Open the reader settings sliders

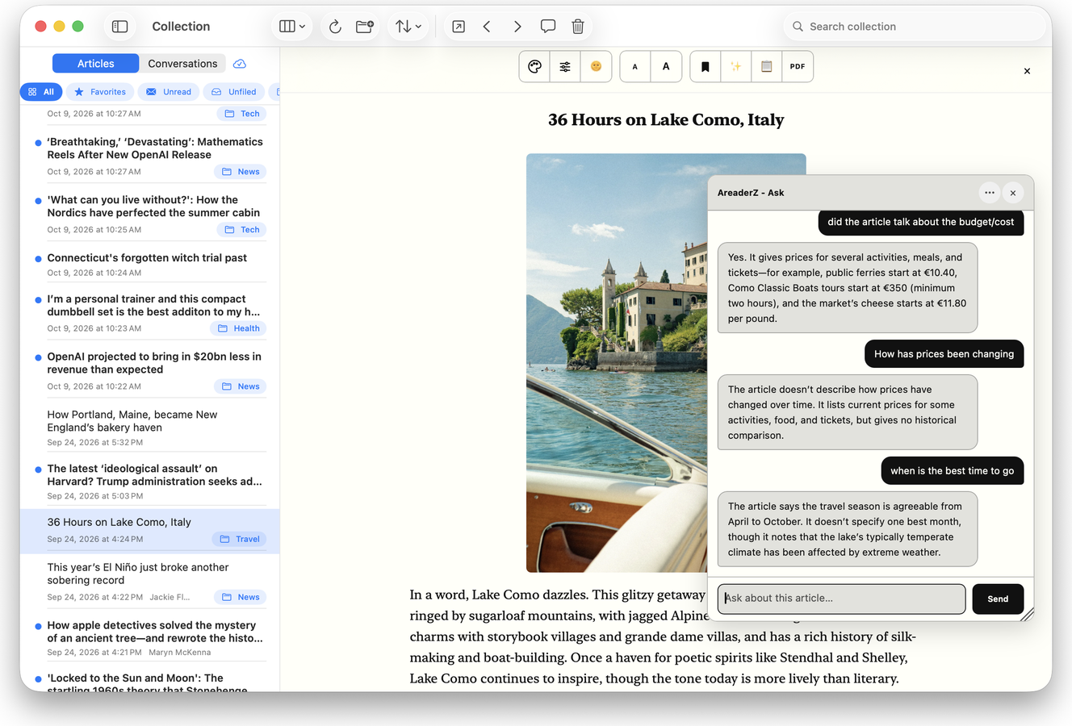coord(565,67)
